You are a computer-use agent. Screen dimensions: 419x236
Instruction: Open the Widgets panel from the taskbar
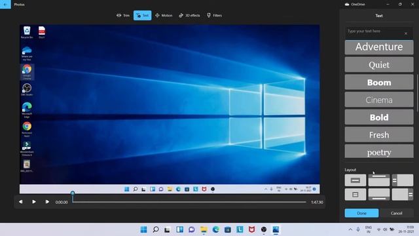coord(179,229)
